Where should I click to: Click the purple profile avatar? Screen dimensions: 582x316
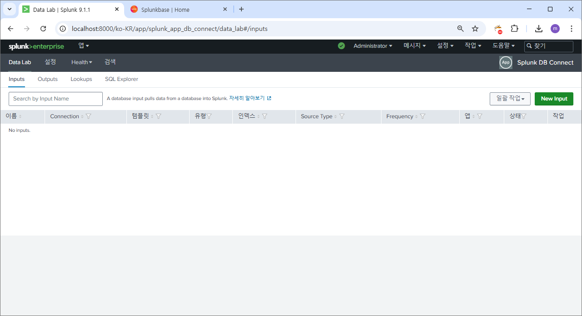555,29
